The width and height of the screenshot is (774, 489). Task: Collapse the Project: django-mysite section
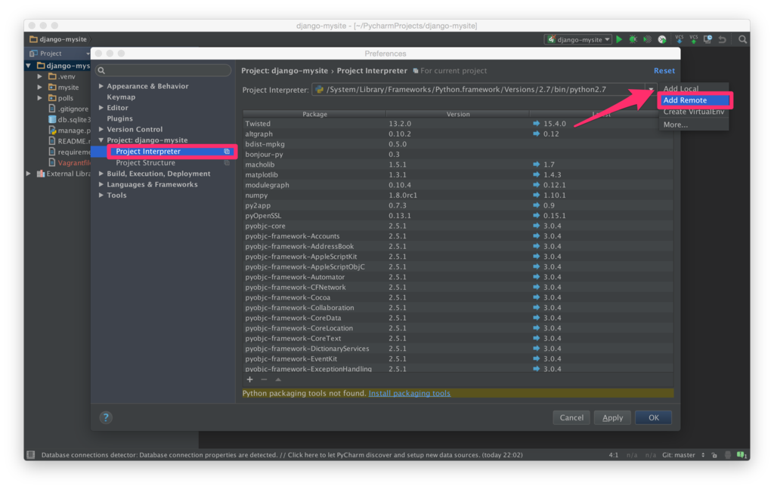tap(101, 140)
